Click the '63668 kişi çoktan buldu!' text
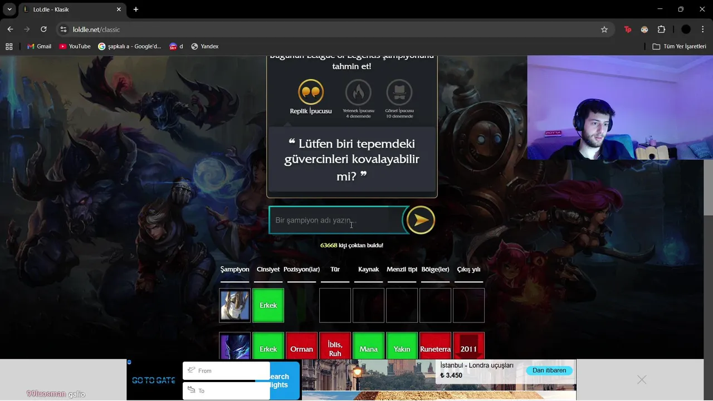Screen dimensions: 713x401 (x=351, y=246)
